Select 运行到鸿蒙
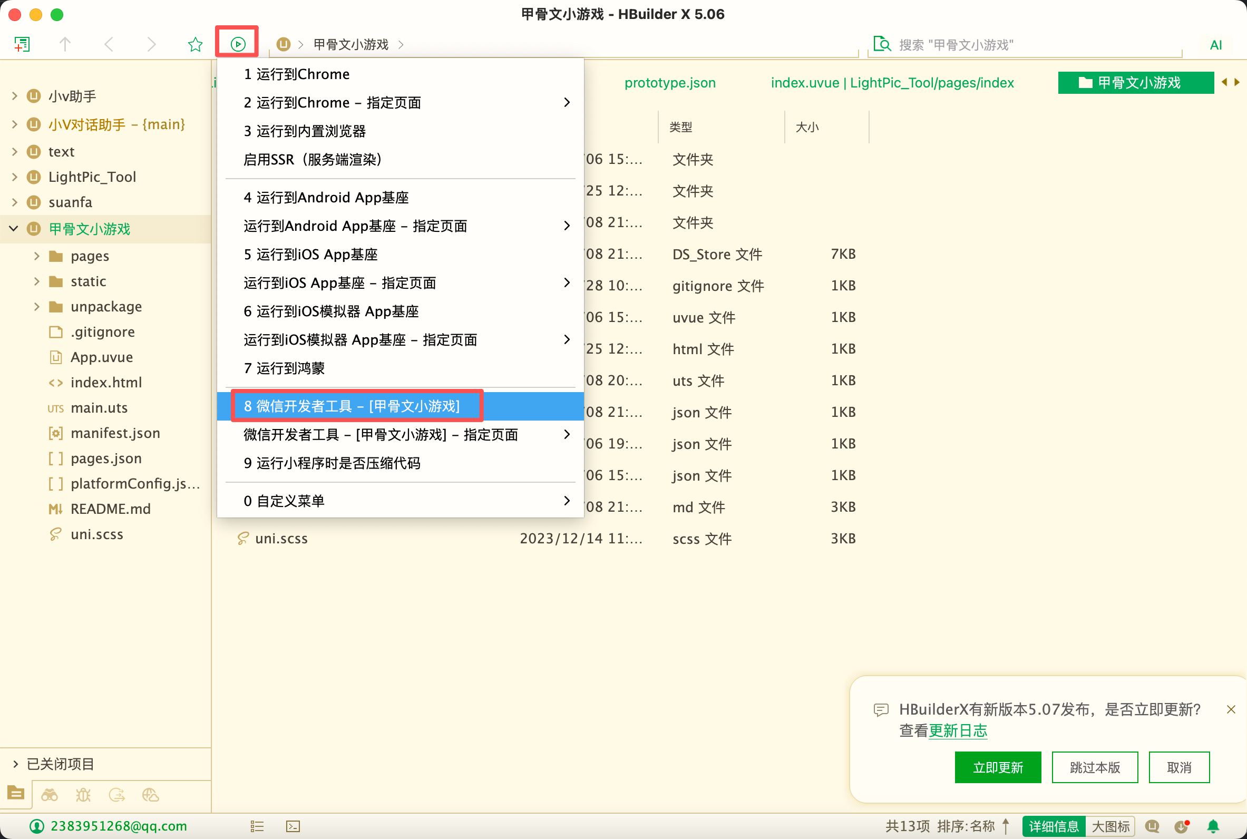Image resolution: width=1247 pixels, height=839 pixels. 400,368
